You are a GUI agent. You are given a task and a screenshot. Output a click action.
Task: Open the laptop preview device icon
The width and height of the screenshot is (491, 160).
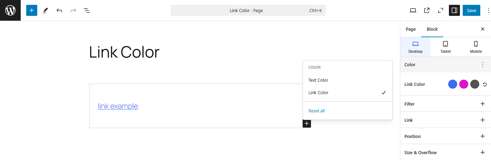[413, 10]
